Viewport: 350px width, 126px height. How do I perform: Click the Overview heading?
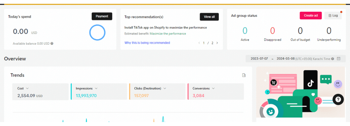[15, 59]
